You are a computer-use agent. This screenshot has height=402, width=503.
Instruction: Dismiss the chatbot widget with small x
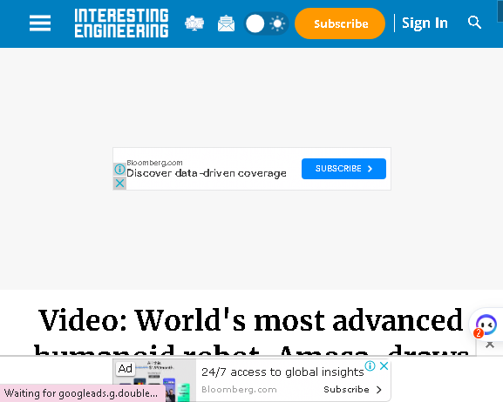click(490, 345)
